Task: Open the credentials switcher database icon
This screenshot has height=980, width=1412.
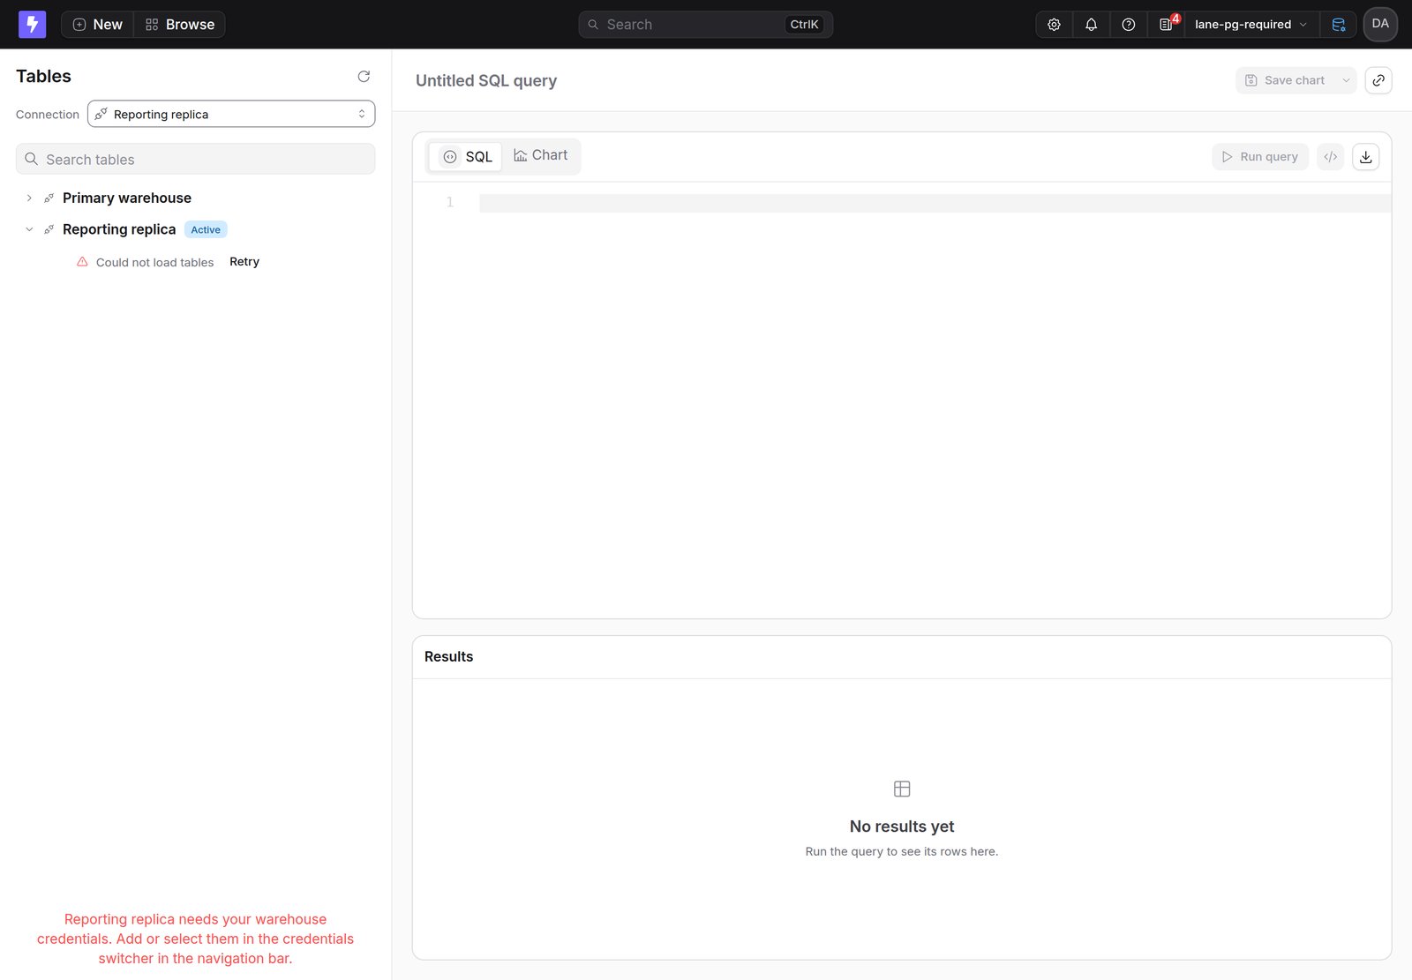Action: click(1338, 25)
